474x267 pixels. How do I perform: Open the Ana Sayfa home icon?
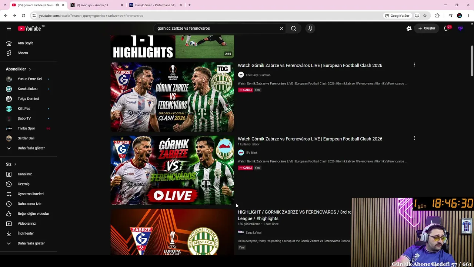tap(9, 43)
